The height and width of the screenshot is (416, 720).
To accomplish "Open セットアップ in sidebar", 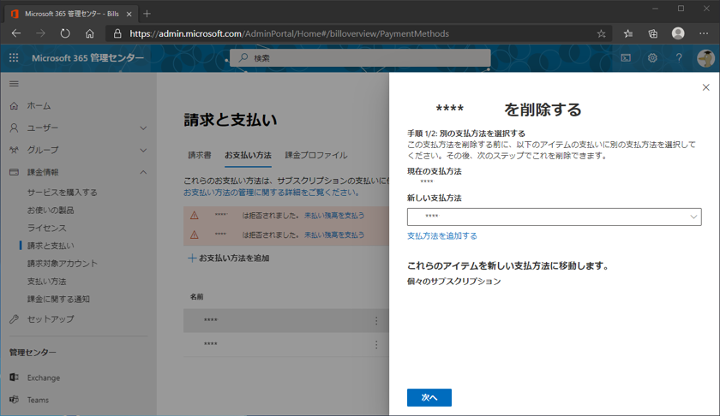I will tap(51, 318).
